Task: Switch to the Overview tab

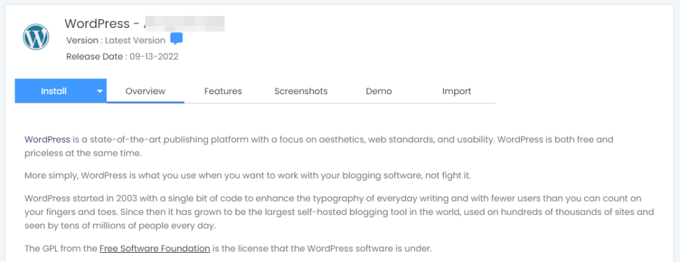Action: point(145,92)
